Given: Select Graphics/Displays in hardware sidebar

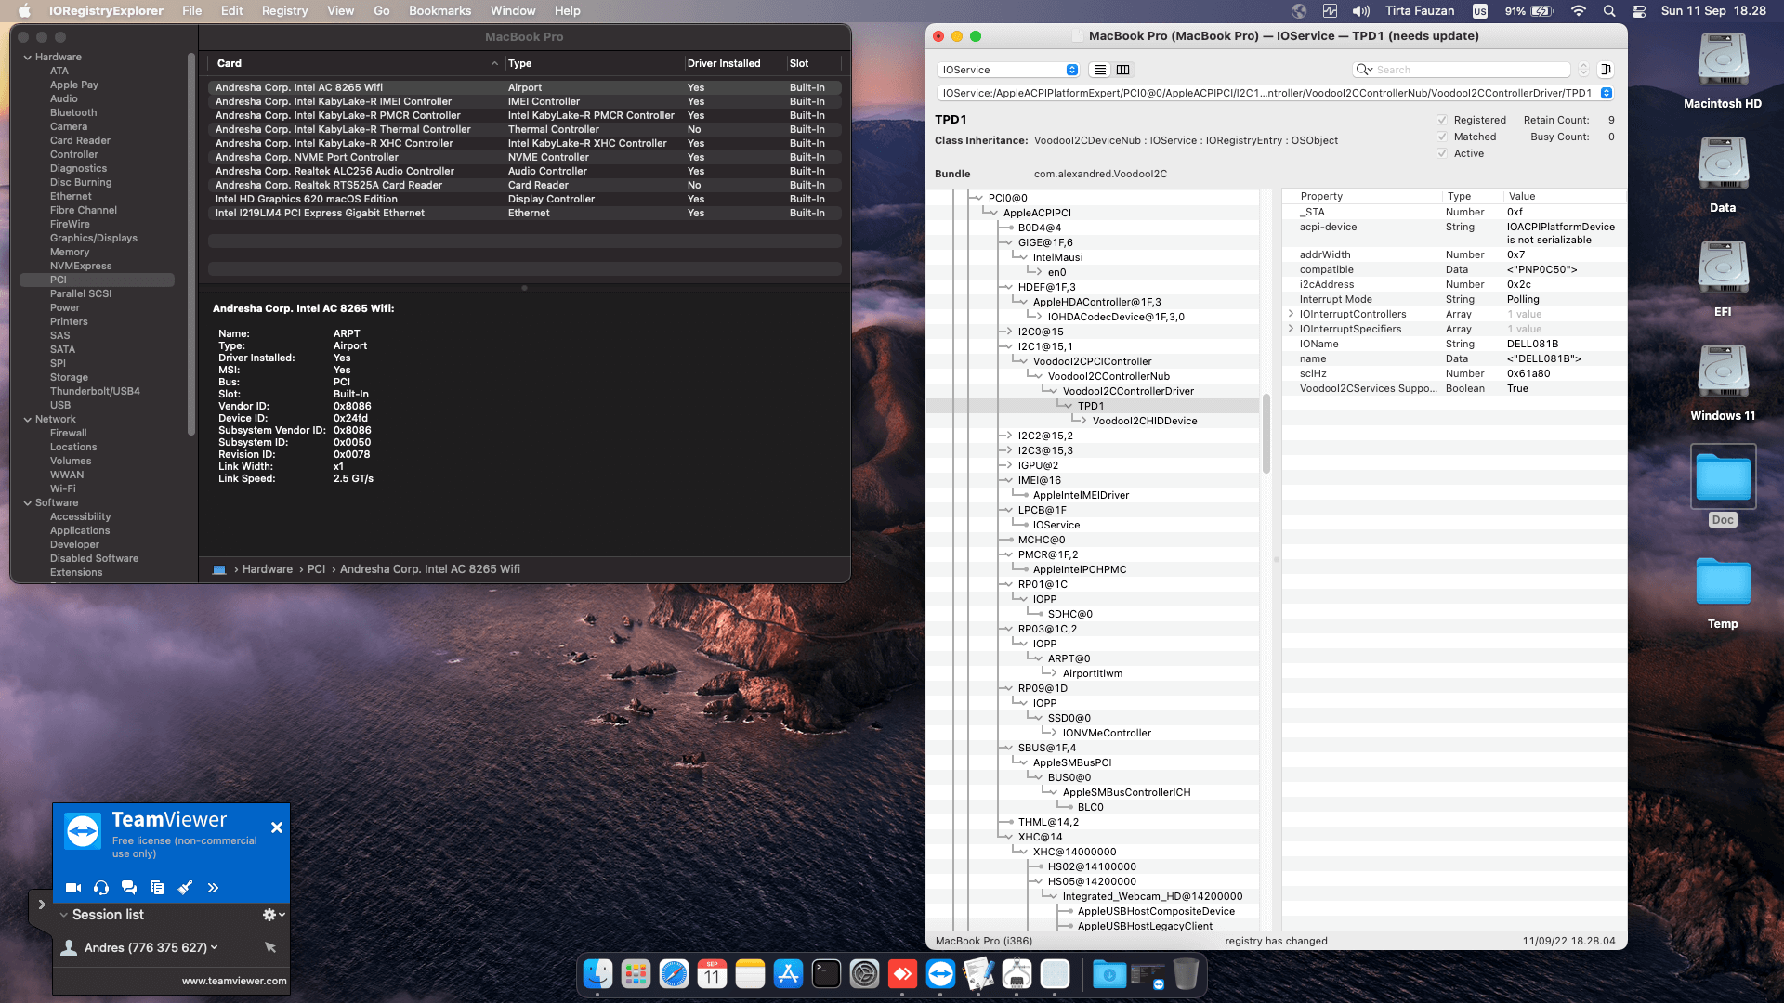Looking at the screenshot, I should [x=93, y=238].
